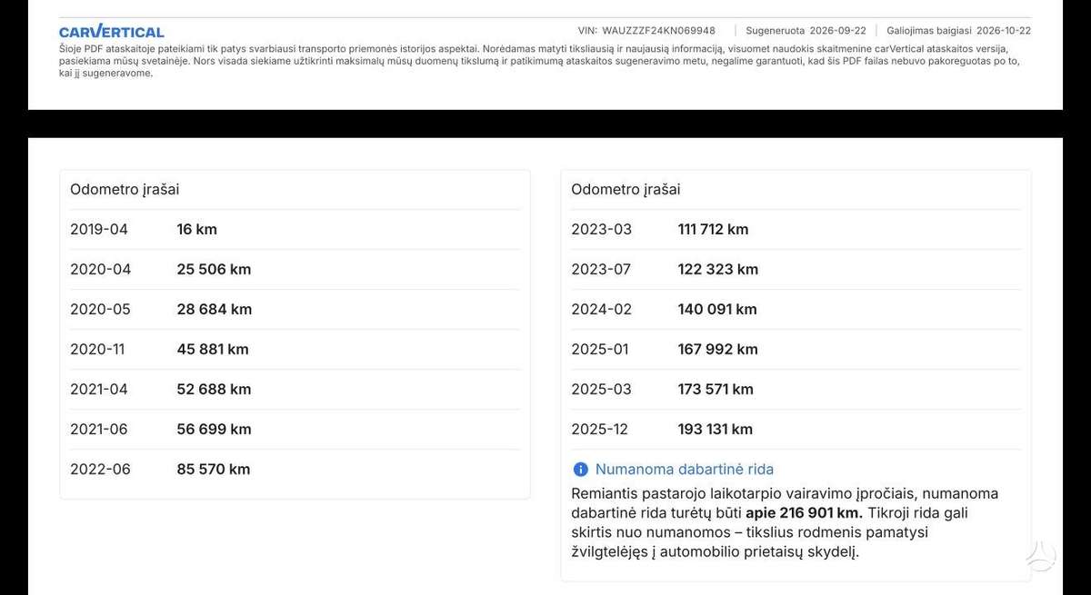This screenshot has width=1091, height=595.
Task: Select the 2021-06 date entry
Action: click(100, 430)
